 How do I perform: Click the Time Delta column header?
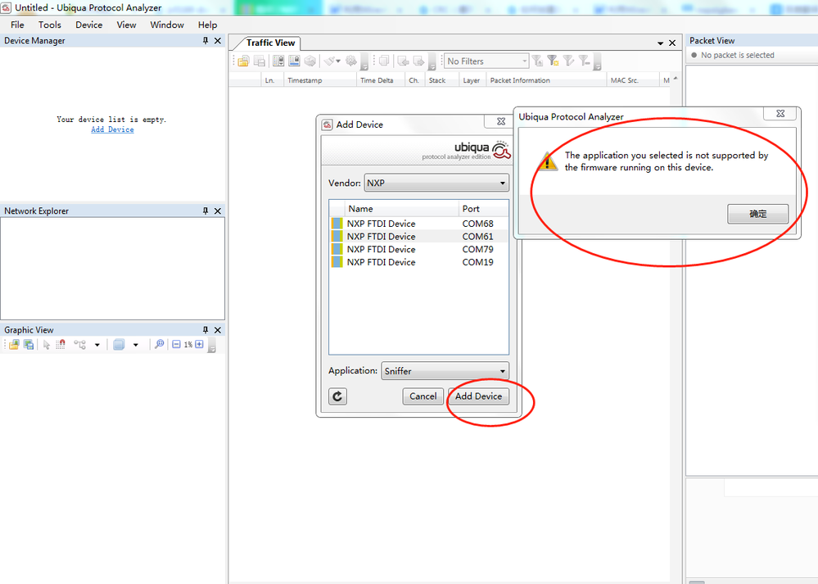click(x=381, y=80)
